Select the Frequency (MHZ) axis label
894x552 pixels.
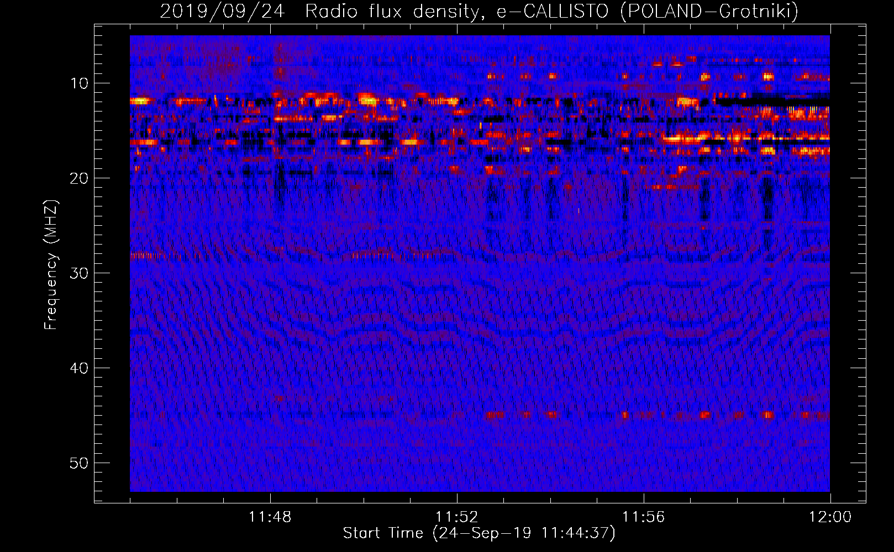coord(51,265)
